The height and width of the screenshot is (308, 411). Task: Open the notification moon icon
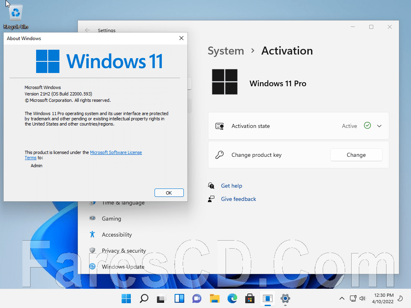400,298
